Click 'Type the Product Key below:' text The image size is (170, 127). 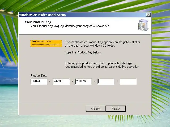click(83, 52)
